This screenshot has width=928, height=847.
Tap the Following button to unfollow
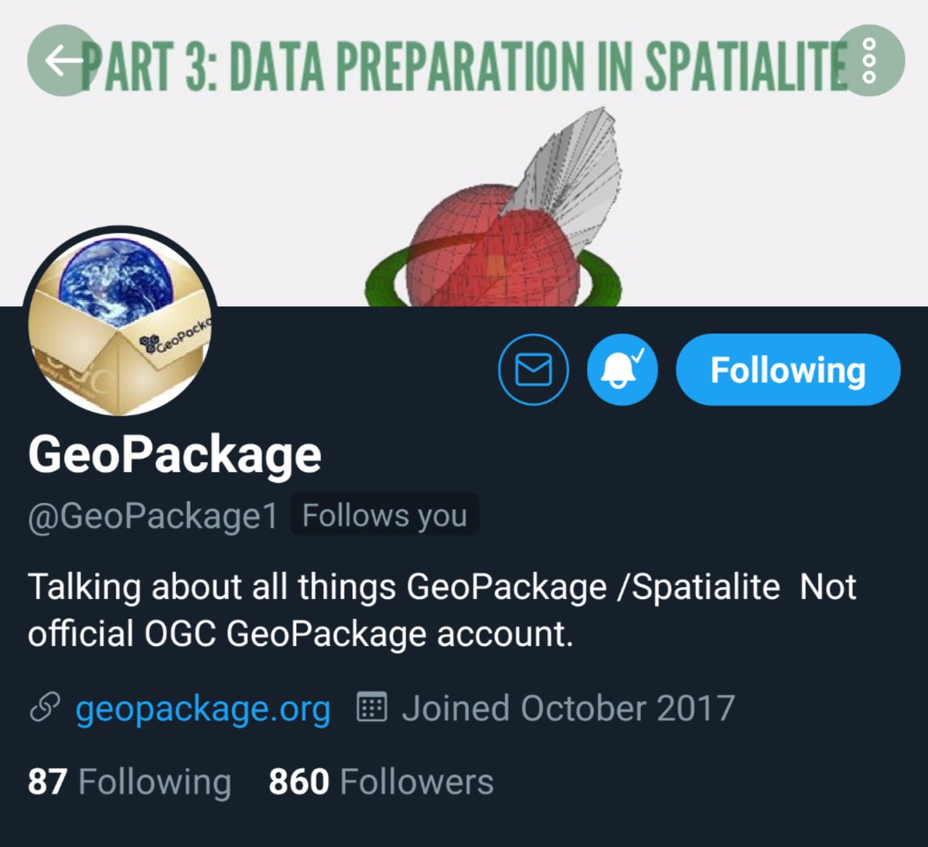click(788, 369)
